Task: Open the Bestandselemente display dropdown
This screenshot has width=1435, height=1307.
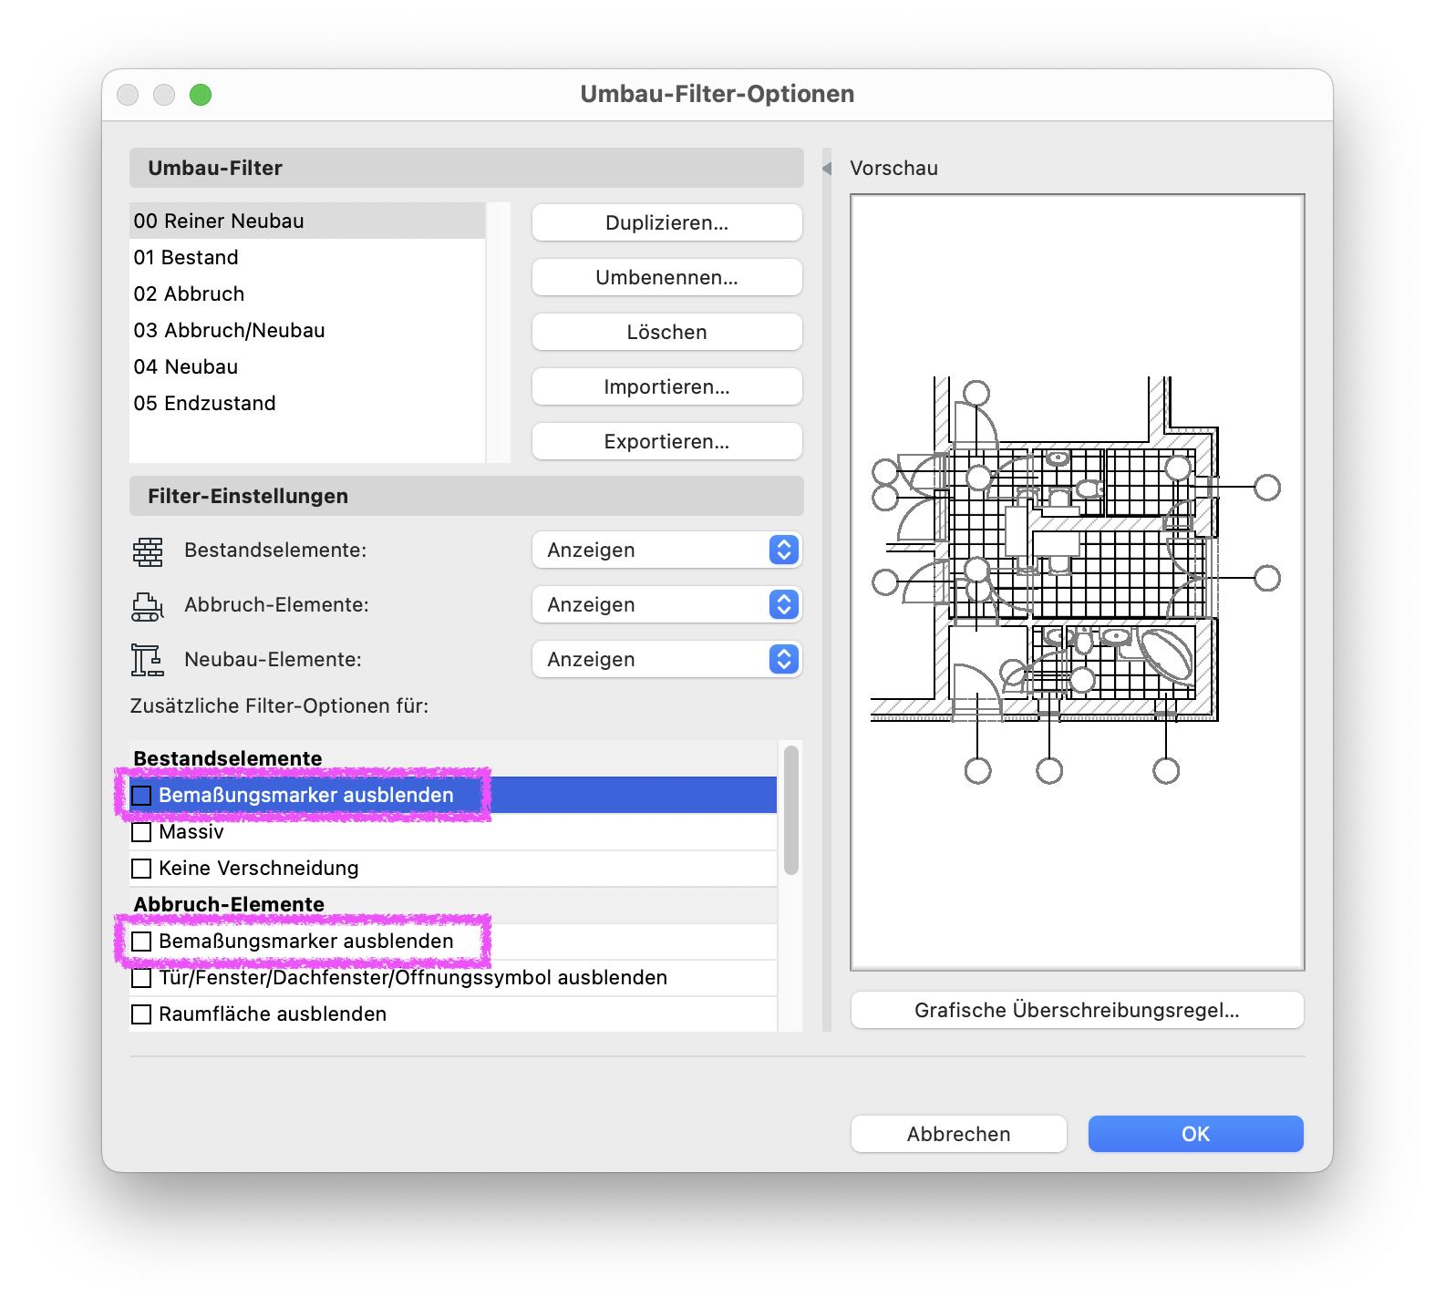Action: [x=666, y=551]
